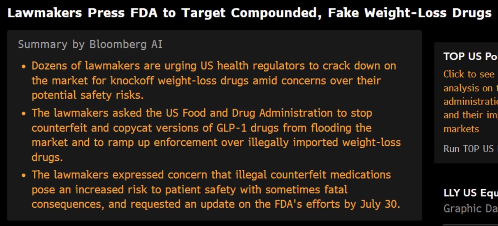
Task: Select the second bullet about US Food and Drug Administration
Action: tap(216, 135)
